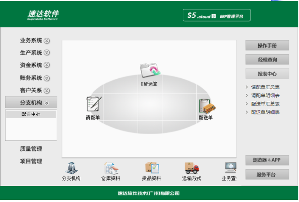Open 质量管理 module
Image resolution: width=299 pixels, height=202 pixels.
click(31, 149)
